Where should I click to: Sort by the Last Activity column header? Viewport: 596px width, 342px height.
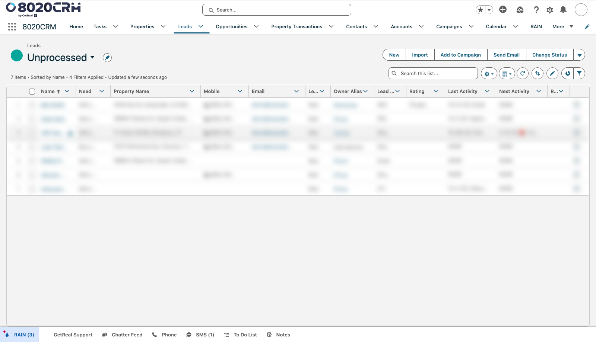463,91
